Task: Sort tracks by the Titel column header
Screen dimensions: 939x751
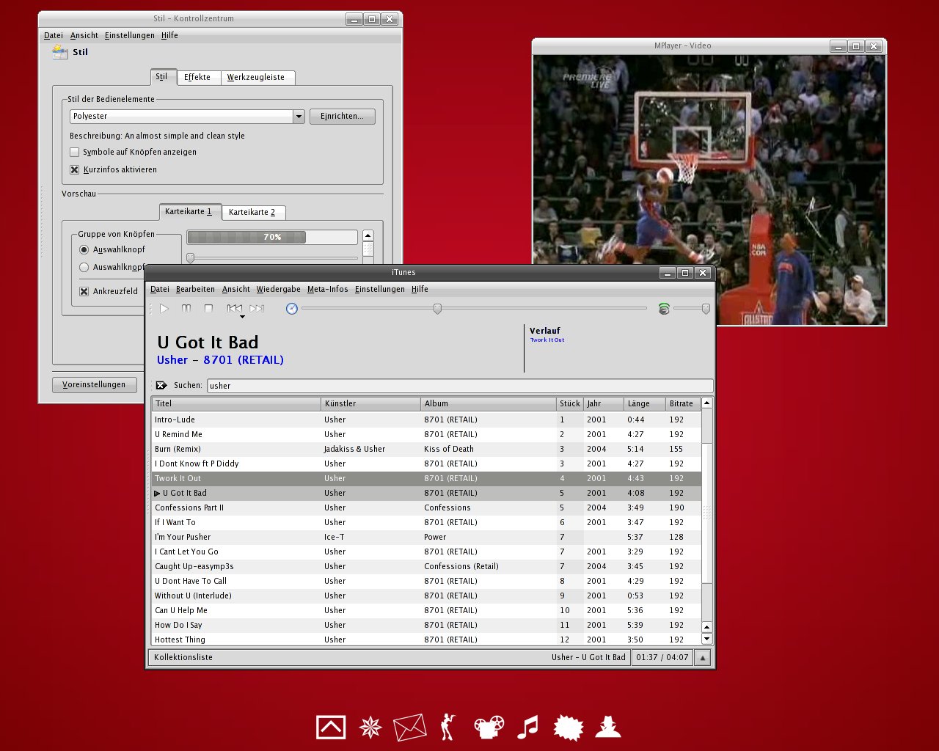Action: coord(236,403)
